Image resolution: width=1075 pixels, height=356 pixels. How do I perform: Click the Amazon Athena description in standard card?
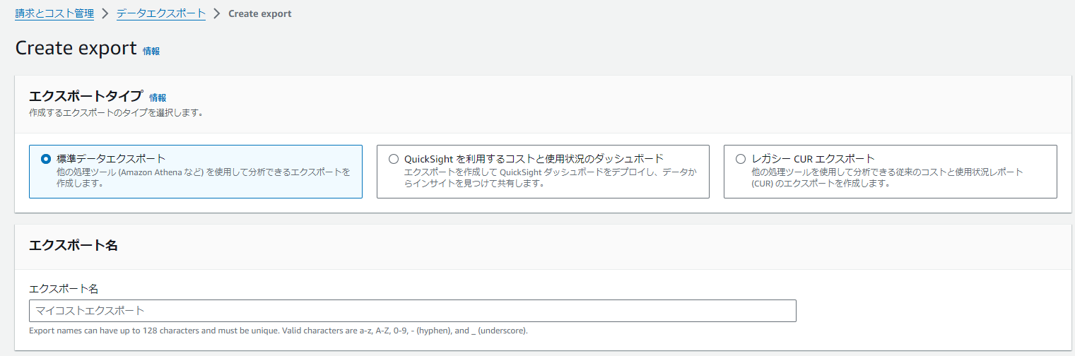[203, 177]
